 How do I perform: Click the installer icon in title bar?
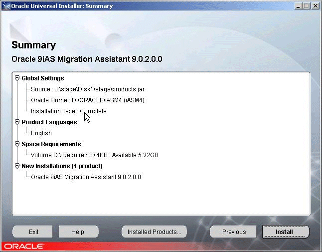(x=6, y=6)
